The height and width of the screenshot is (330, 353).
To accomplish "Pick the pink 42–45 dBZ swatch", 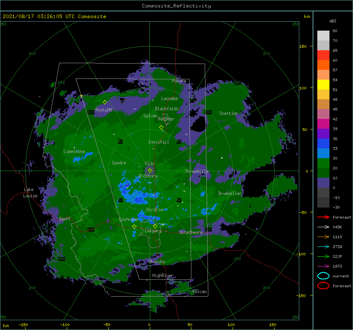I will [323, 114].
